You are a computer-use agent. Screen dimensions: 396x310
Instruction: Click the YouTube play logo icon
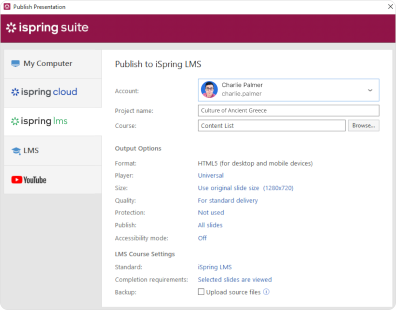(16, 180)
